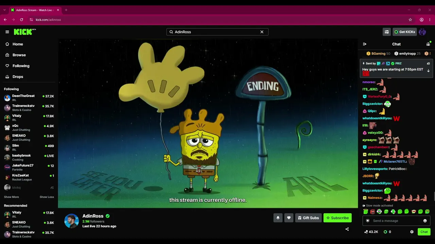435x244 pixels.
Task: Click emilytrapp on the gift leaderboard
Action: (x=407, y=54)
